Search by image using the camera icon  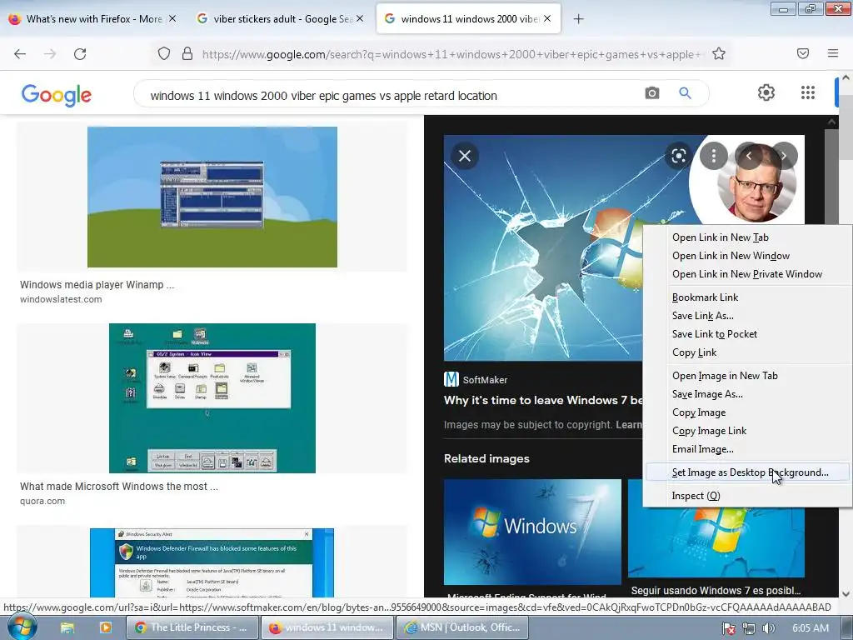(651, 93)
